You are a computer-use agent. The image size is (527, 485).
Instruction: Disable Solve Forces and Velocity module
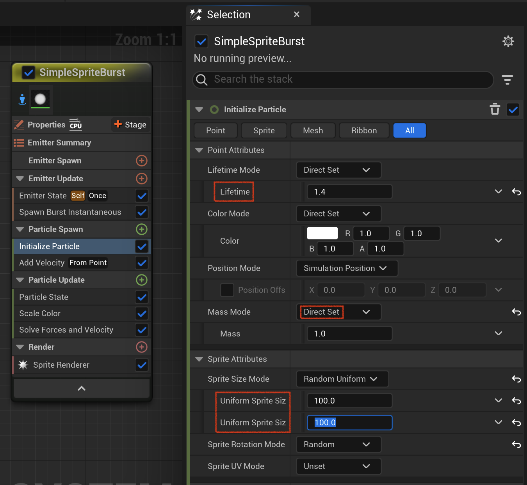click(x=142, y=329)
